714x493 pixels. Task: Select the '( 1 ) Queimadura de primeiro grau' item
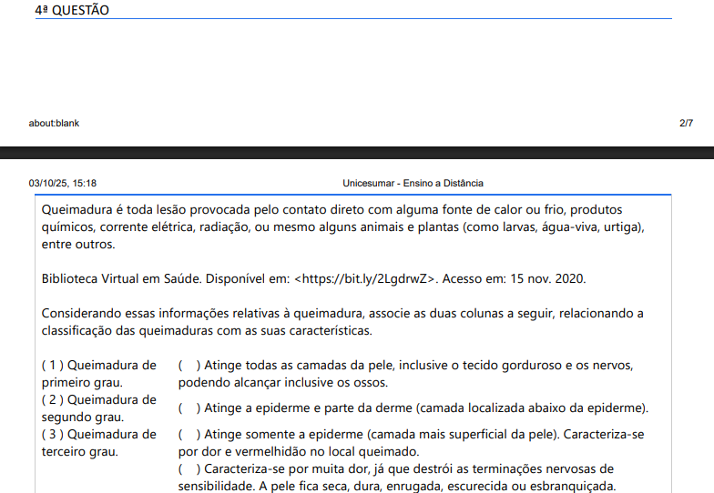[98, 374]
